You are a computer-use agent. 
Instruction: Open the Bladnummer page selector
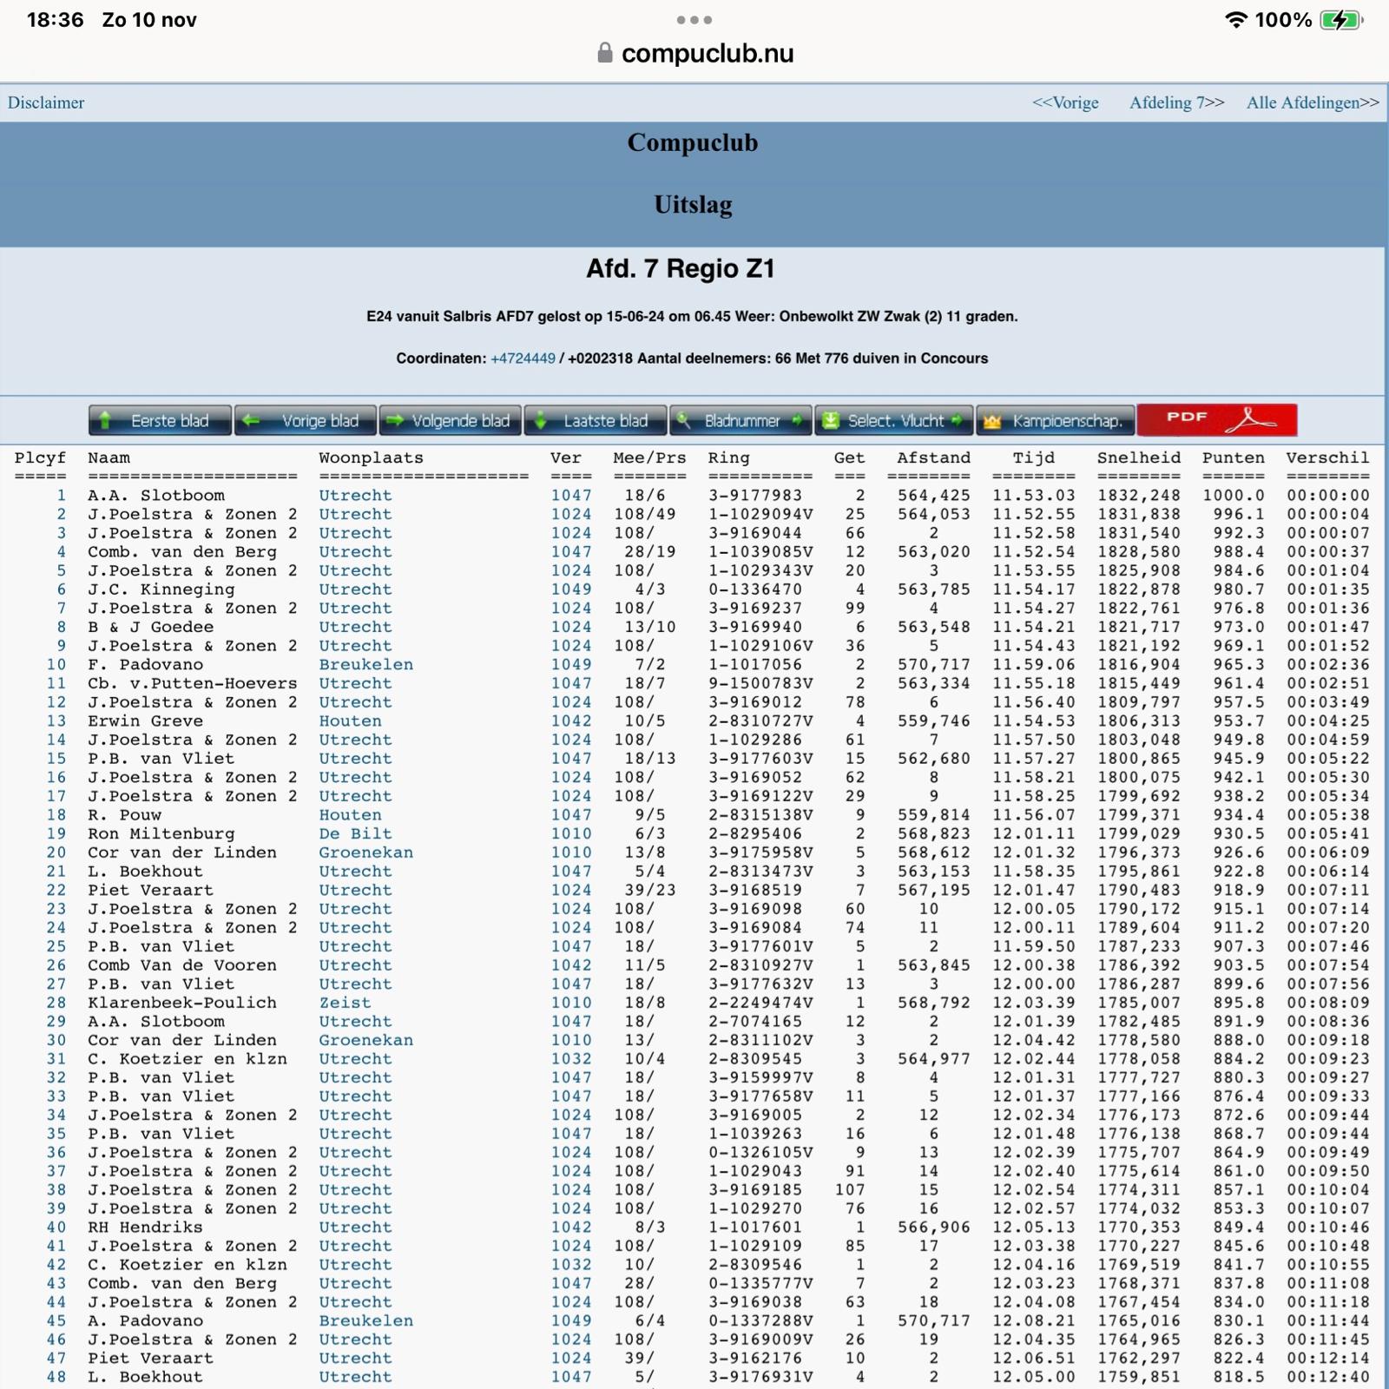(x=741, y=421)
